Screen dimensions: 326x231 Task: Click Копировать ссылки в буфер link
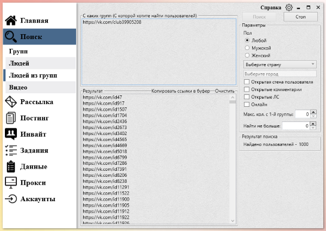point(180,91)
